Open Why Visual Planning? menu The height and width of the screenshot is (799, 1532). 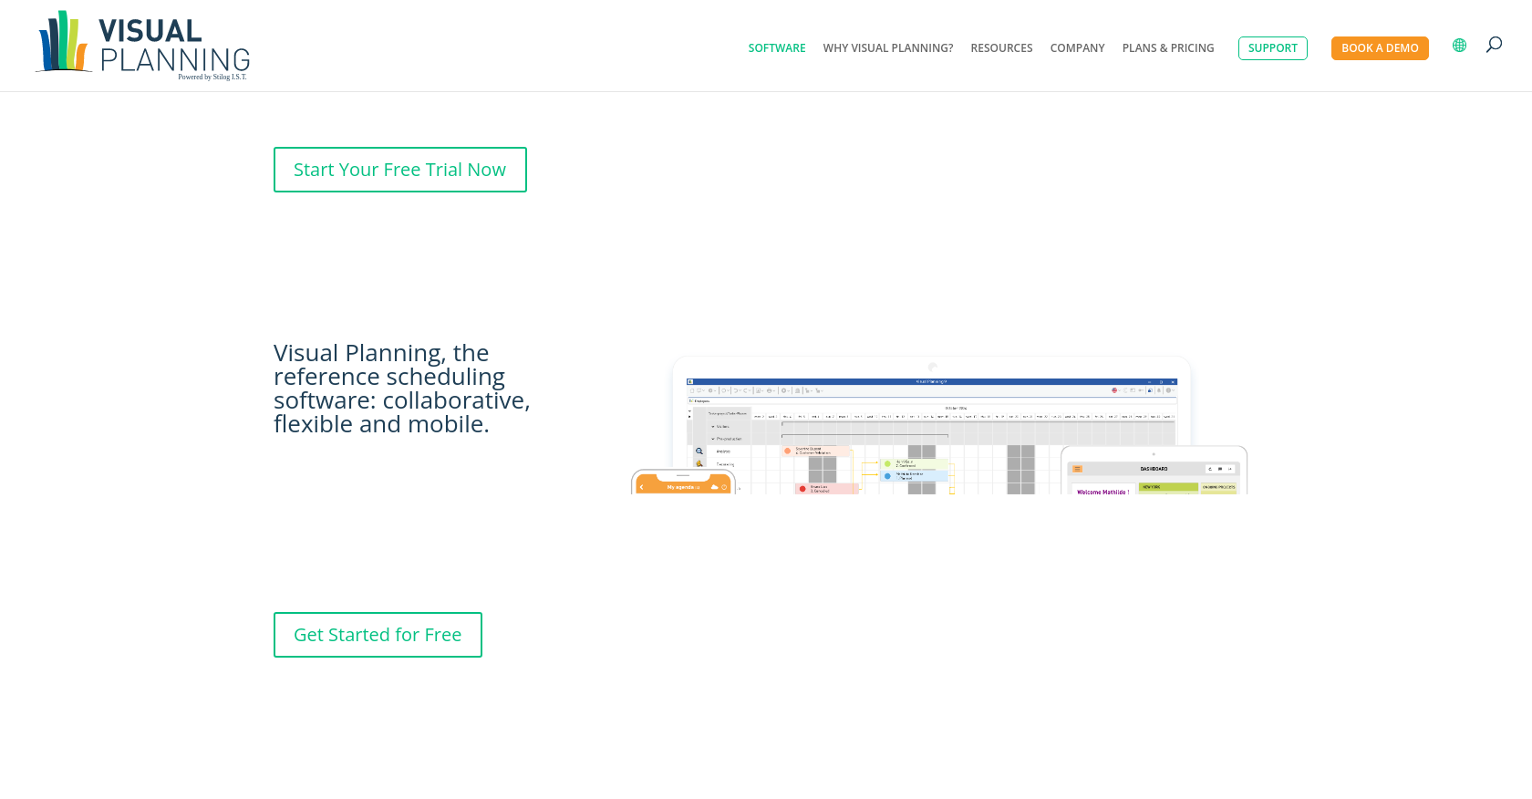click(888, 48)
